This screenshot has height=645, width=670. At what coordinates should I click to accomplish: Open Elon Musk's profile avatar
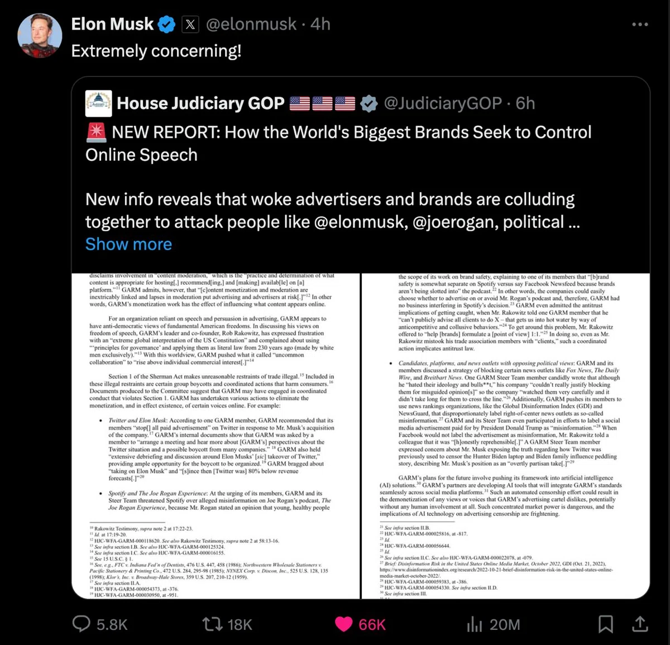40,36
